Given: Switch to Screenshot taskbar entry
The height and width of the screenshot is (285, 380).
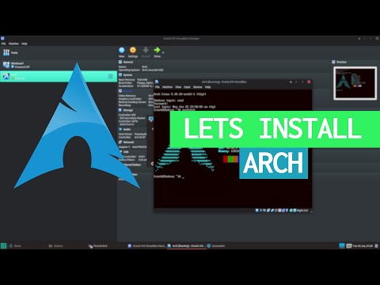Looking at the screenshot, I should point(216,246).
